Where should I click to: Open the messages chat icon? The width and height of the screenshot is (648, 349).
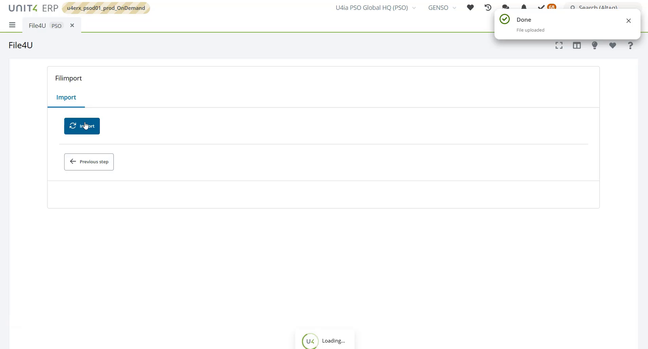[506, 7]
